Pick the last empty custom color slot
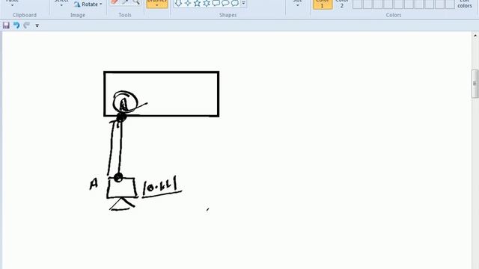The width and height of the screenshot is (479, 269). click(x=450, y=4)
